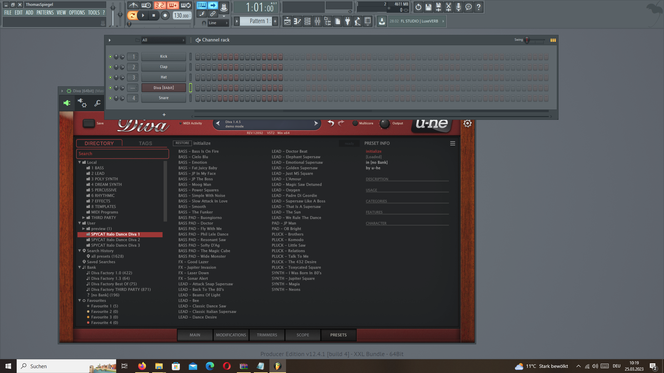
Task: Open the Diva wrapper gear settings icon
Action: tap(82, 103)
